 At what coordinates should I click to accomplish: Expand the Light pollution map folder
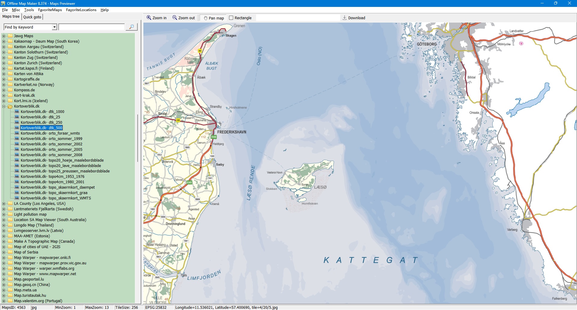pyautogui.click(x=4, y=214)
